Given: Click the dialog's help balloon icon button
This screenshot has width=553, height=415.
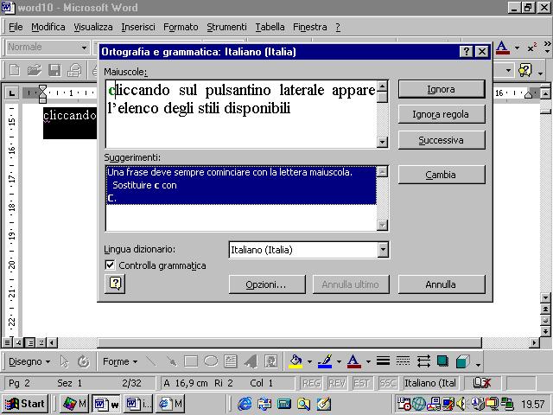Looking at the screenshot, I should (x=115, y=284).
